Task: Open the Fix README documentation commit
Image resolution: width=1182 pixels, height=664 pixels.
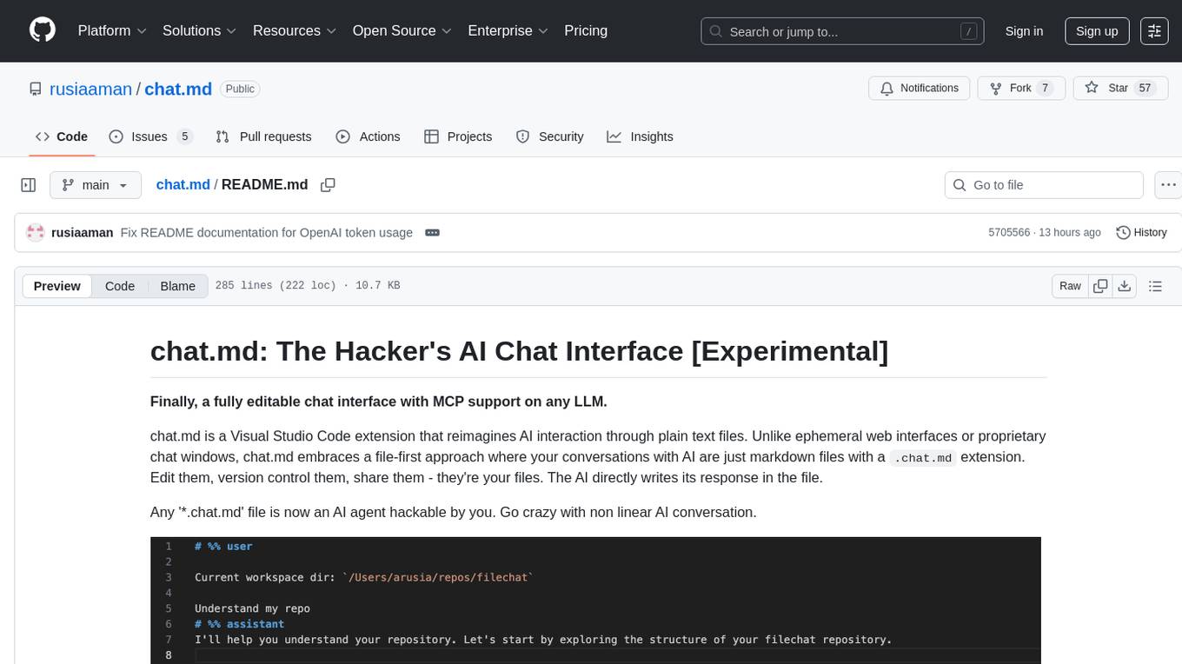Action: click(267, 233)
